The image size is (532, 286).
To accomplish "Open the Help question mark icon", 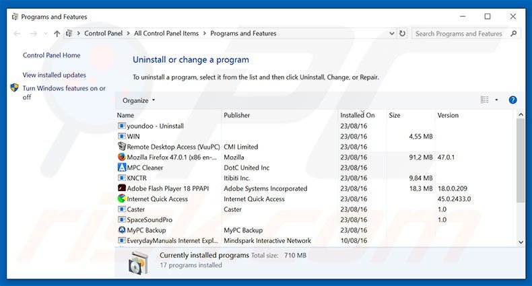I will [x=512, y=100].
